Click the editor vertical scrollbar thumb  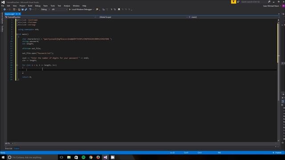click(278, 62)
